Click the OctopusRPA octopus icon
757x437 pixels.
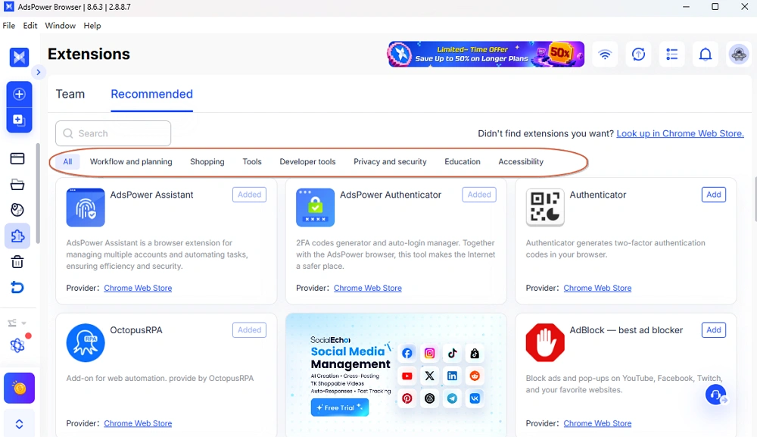tap(86, 343)
